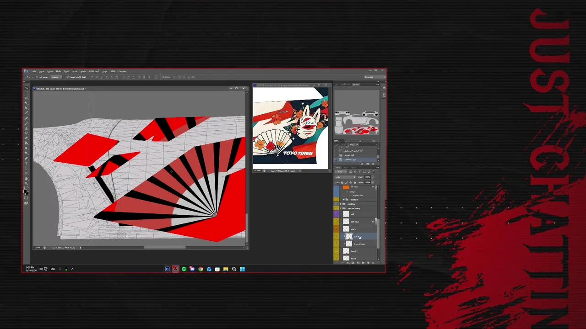Expand the toystory5 layer group

pos(344,200)
